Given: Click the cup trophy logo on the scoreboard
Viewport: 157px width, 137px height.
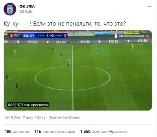Looking at the screenshot, I should click(11, 36).
